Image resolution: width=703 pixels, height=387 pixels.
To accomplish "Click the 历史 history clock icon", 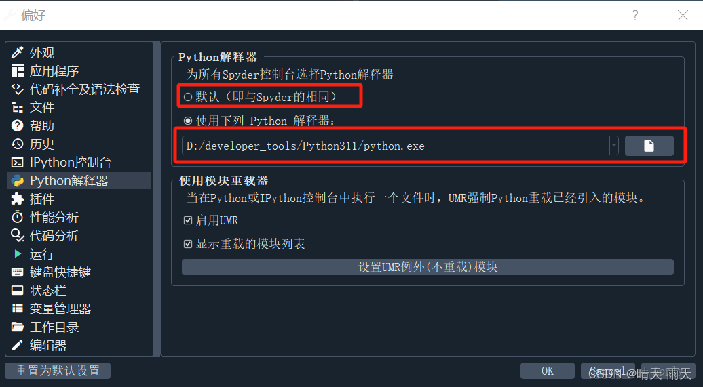I will (17, 144).
